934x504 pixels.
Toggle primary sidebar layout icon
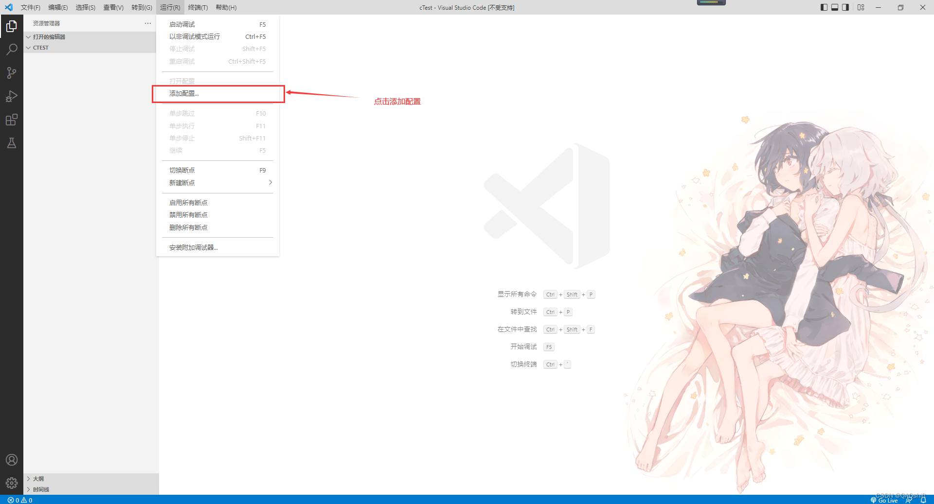[824, 7]
